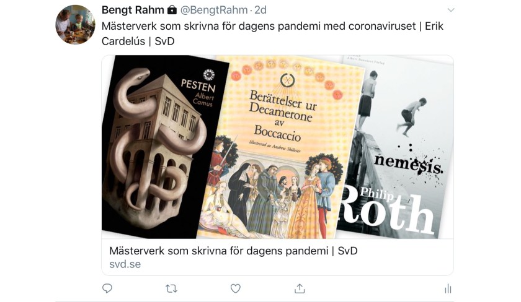Open the share upload arrow icon
The width and height of the screenshot is (521, 302).
click(300, 288)
